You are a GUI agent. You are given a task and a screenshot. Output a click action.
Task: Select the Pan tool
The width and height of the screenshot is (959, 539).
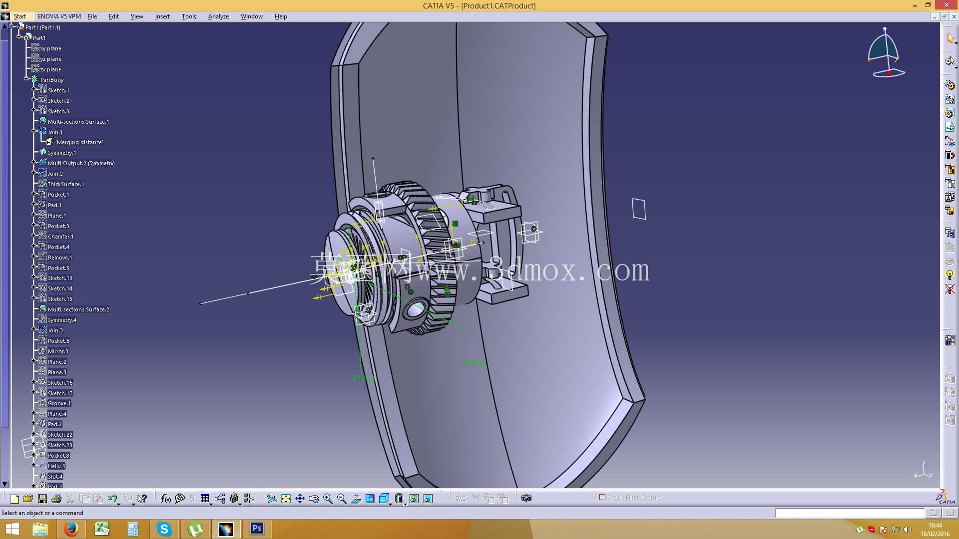[x=300, y=498]
